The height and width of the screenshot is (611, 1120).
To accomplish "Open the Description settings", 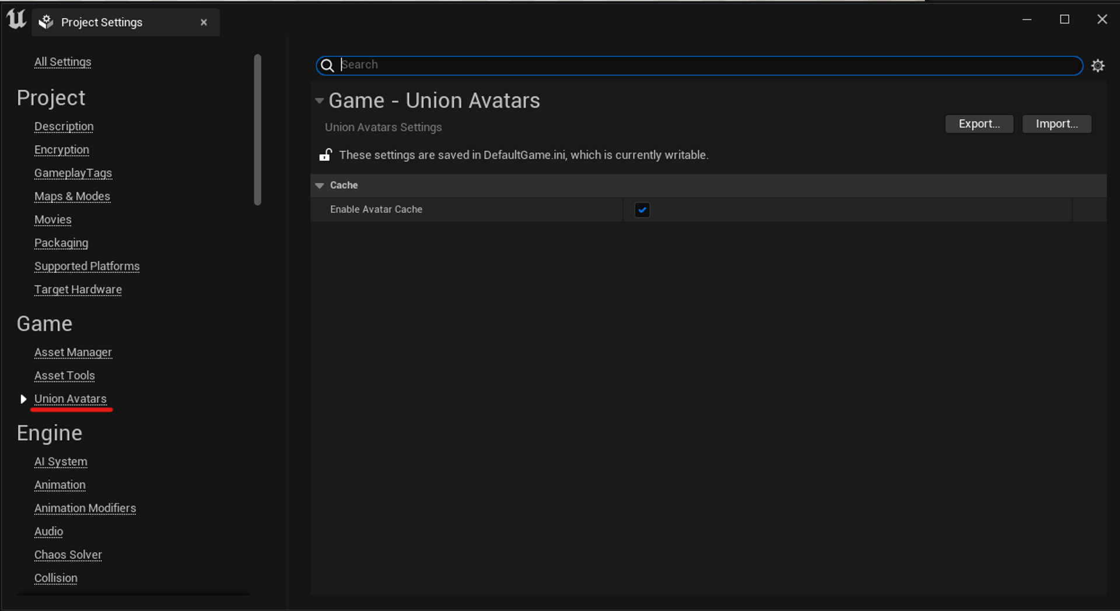I will point(64,127).
